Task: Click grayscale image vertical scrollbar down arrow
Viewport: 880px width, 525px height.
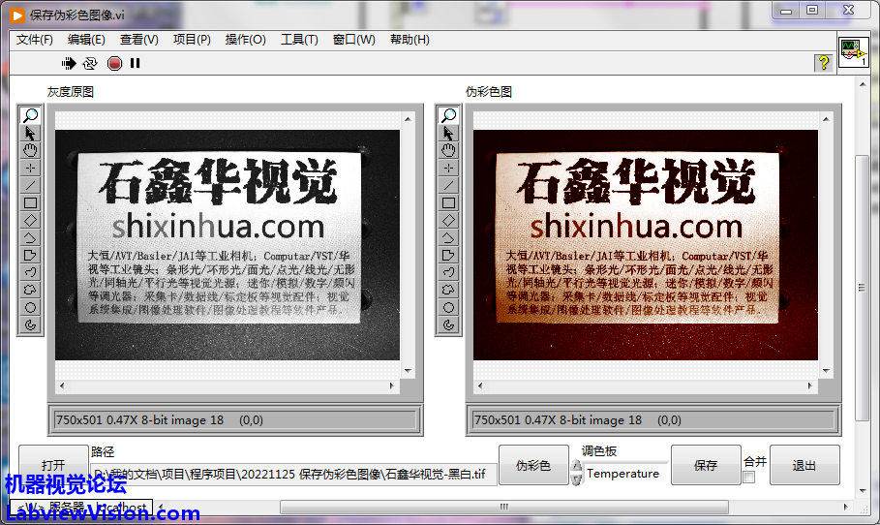Action: [x=408, y=371]
